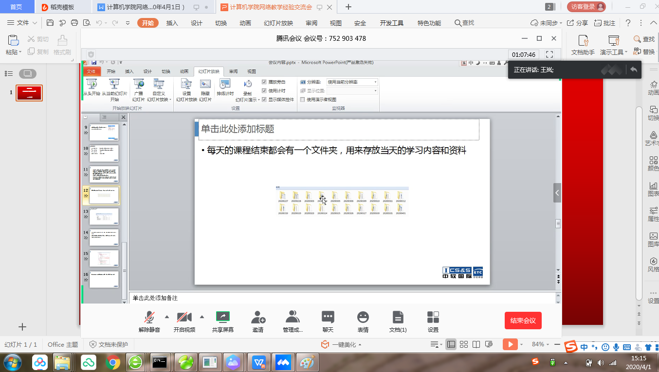Screen dimensions: 659x372
Task: Click the 文档助手 icon in ribbon
Action: click(x=583, y=41)
